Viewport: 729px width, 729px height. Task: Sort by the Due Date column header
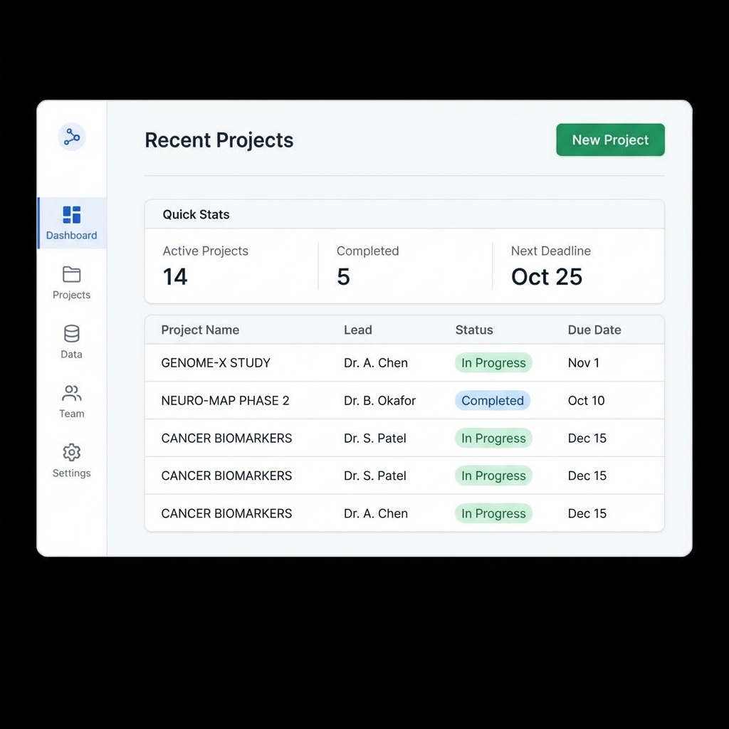pyautogui.click(x=594, y=330)
